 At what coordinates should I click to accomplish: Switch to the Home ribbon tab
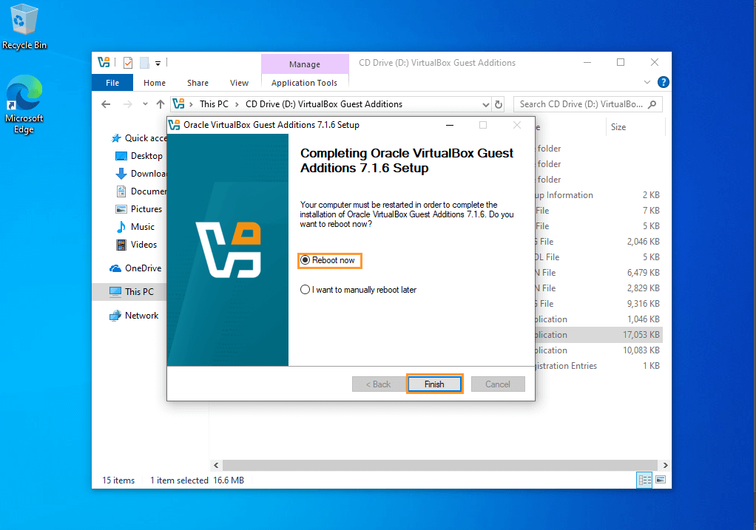pyautogui.click(x=155, y=83)
